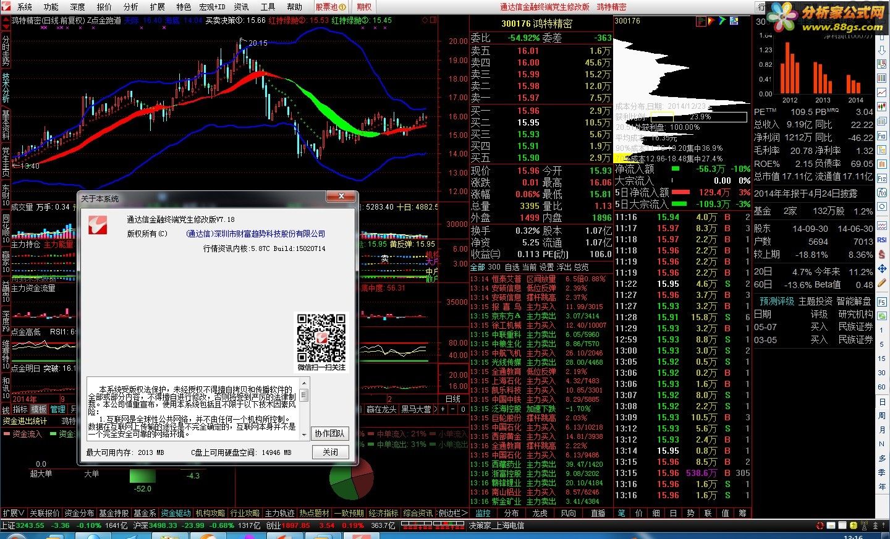890x539 pixels.
Task: Expand the 扩展∨ dropdown at bottom tabs
Action: click(14, 513)
